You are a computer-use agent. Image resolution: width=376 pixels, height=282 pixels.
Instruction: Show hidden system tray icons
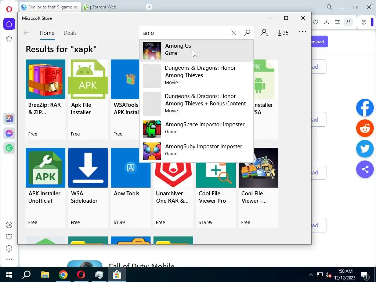tap(311, 275)
